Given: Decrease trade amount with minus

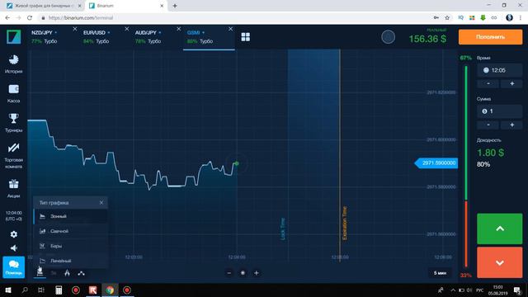Looking at the screenshot, I should (x=488, y=125).
